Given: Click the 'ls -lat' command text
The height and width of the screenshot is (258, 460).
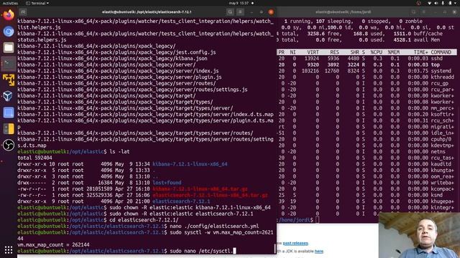Looking at the screenshot, I should pyautogui.click(x=119, y=151).
